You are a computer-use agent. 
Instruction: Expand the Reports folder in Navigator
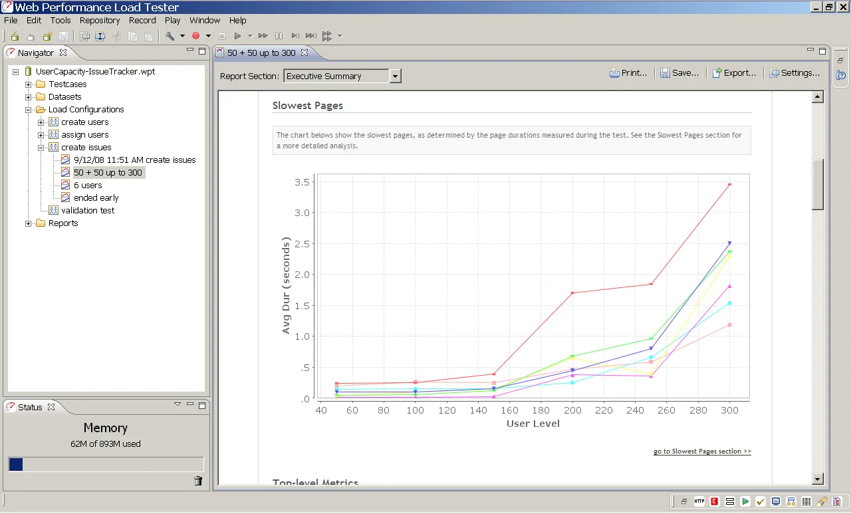click(29, 223)
